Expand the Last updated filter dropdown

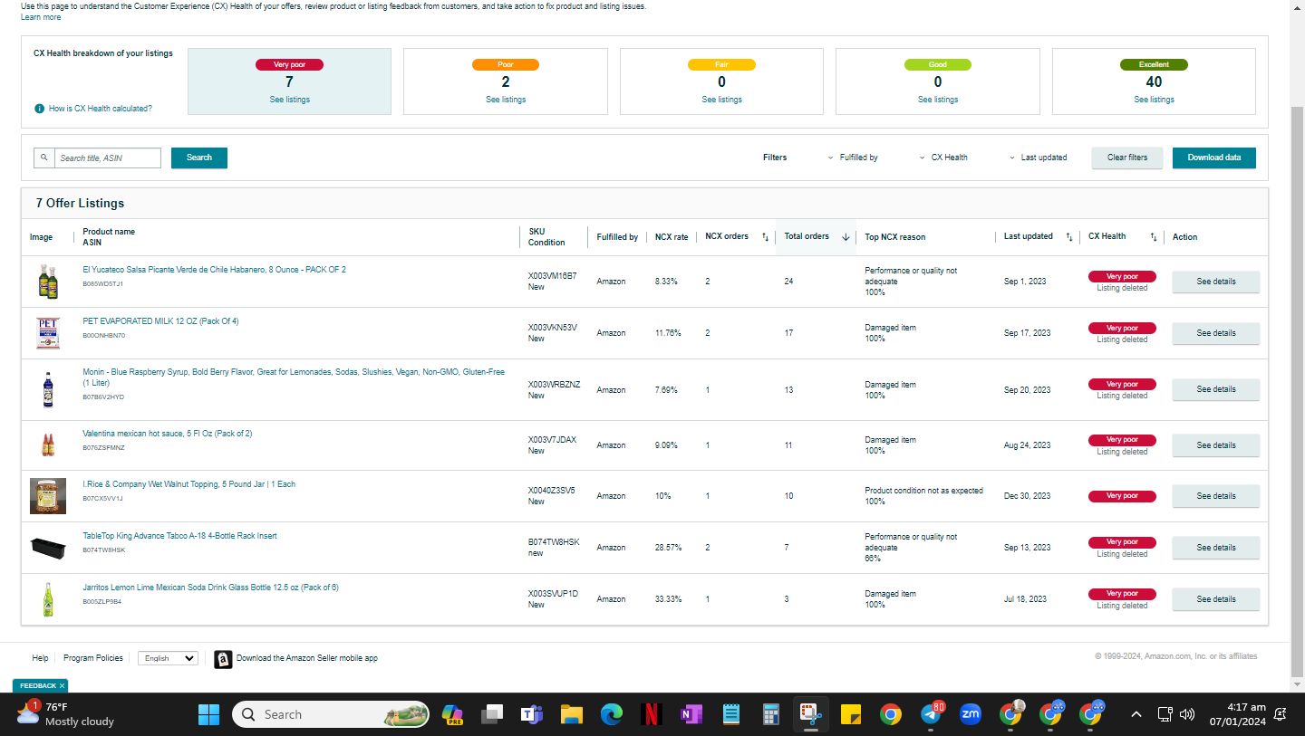[x=1038, y=158]
